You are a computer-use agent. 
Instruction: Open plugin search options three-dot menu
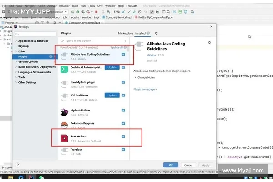(125, 41)
